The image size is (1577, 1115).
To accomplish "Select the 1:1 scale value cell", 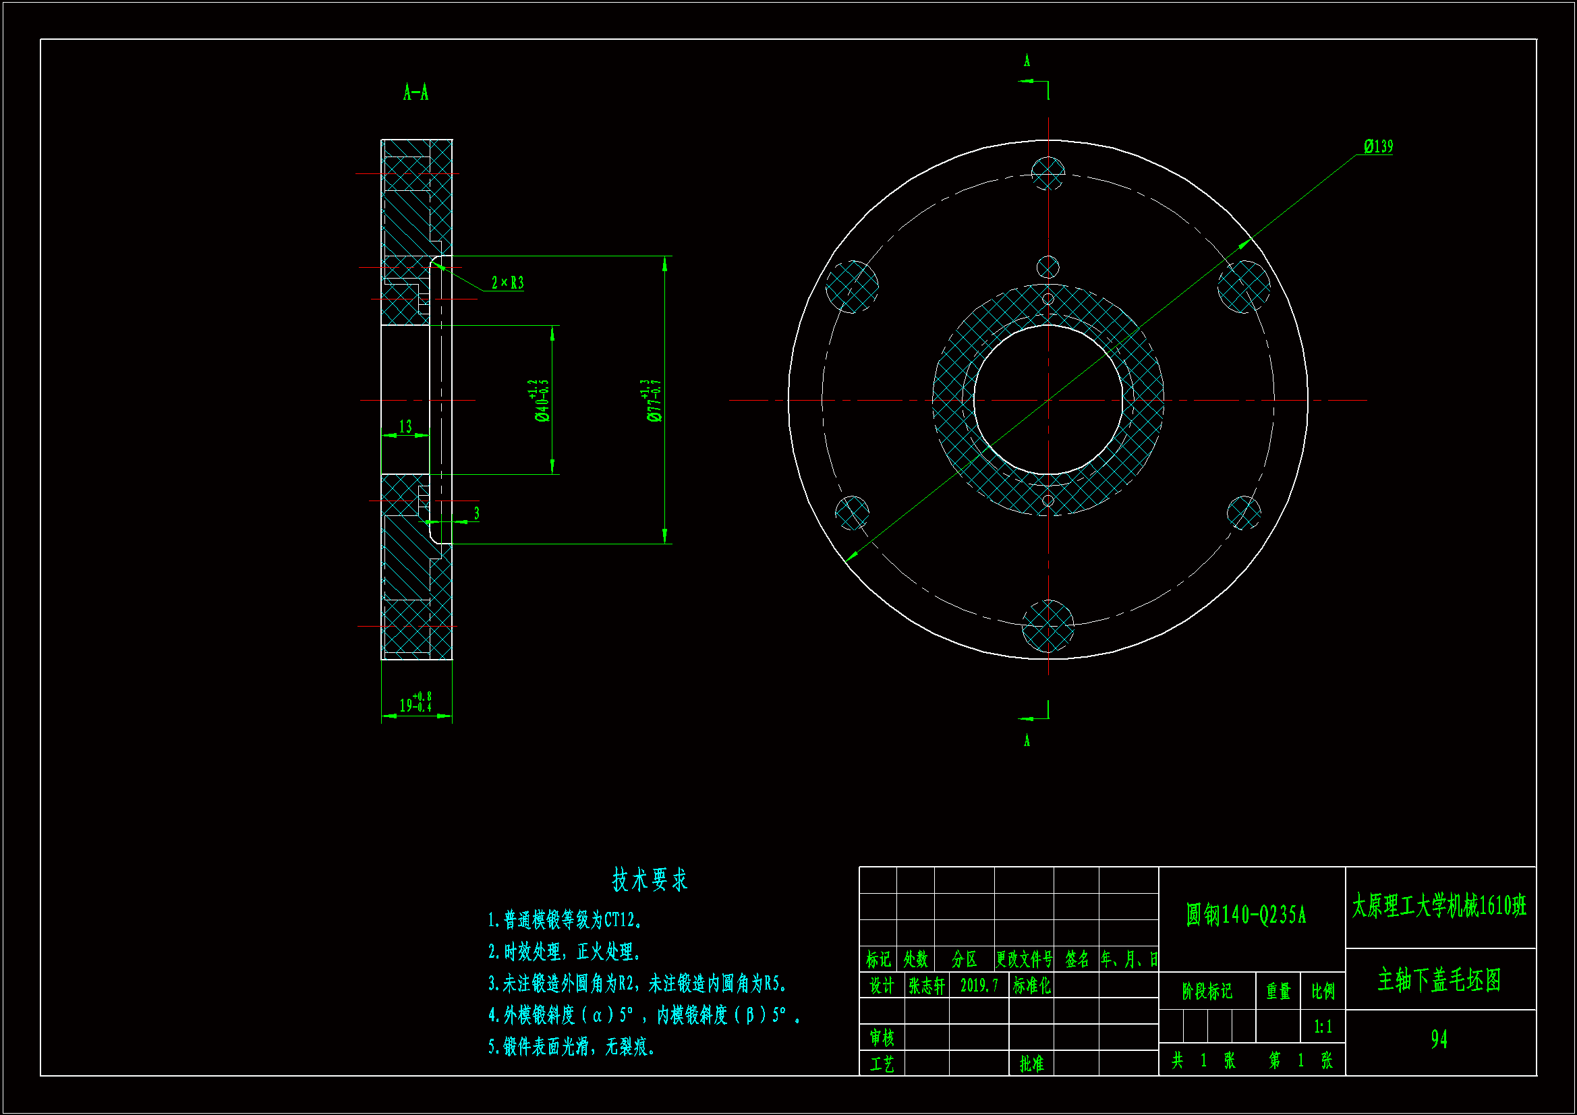I will pyautogui.click(x=1323, y=1027).
